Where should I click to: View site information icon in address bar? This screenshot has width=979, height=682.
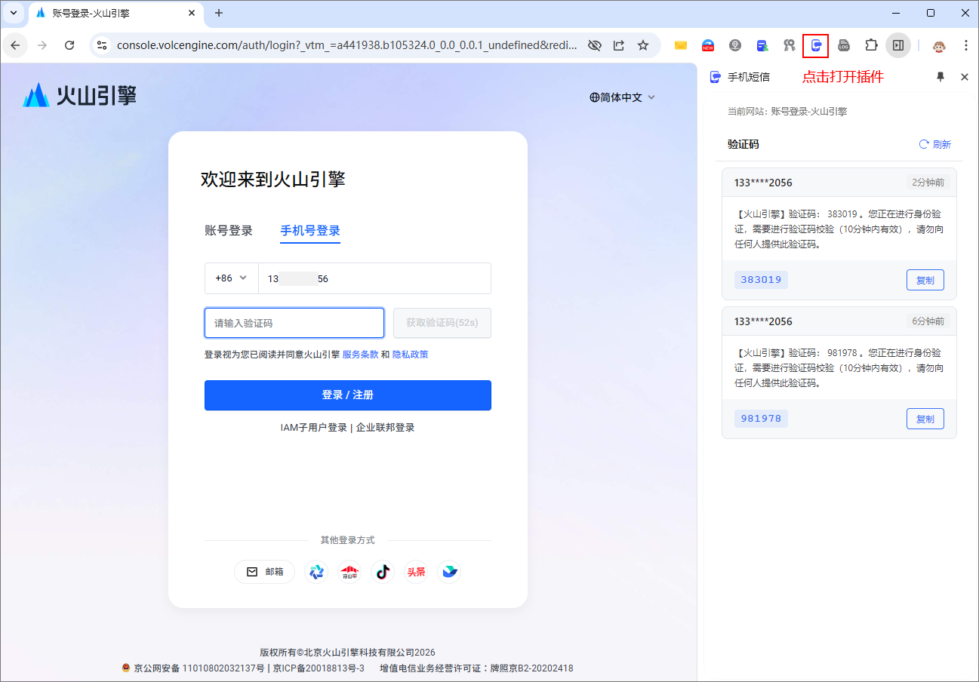click(x=102, y=45)
